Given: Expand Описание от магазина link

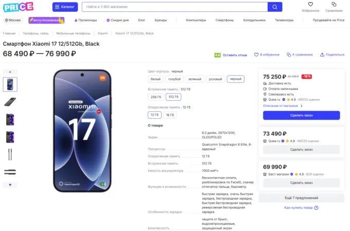Looking at the screenshot, I should 283,106.
